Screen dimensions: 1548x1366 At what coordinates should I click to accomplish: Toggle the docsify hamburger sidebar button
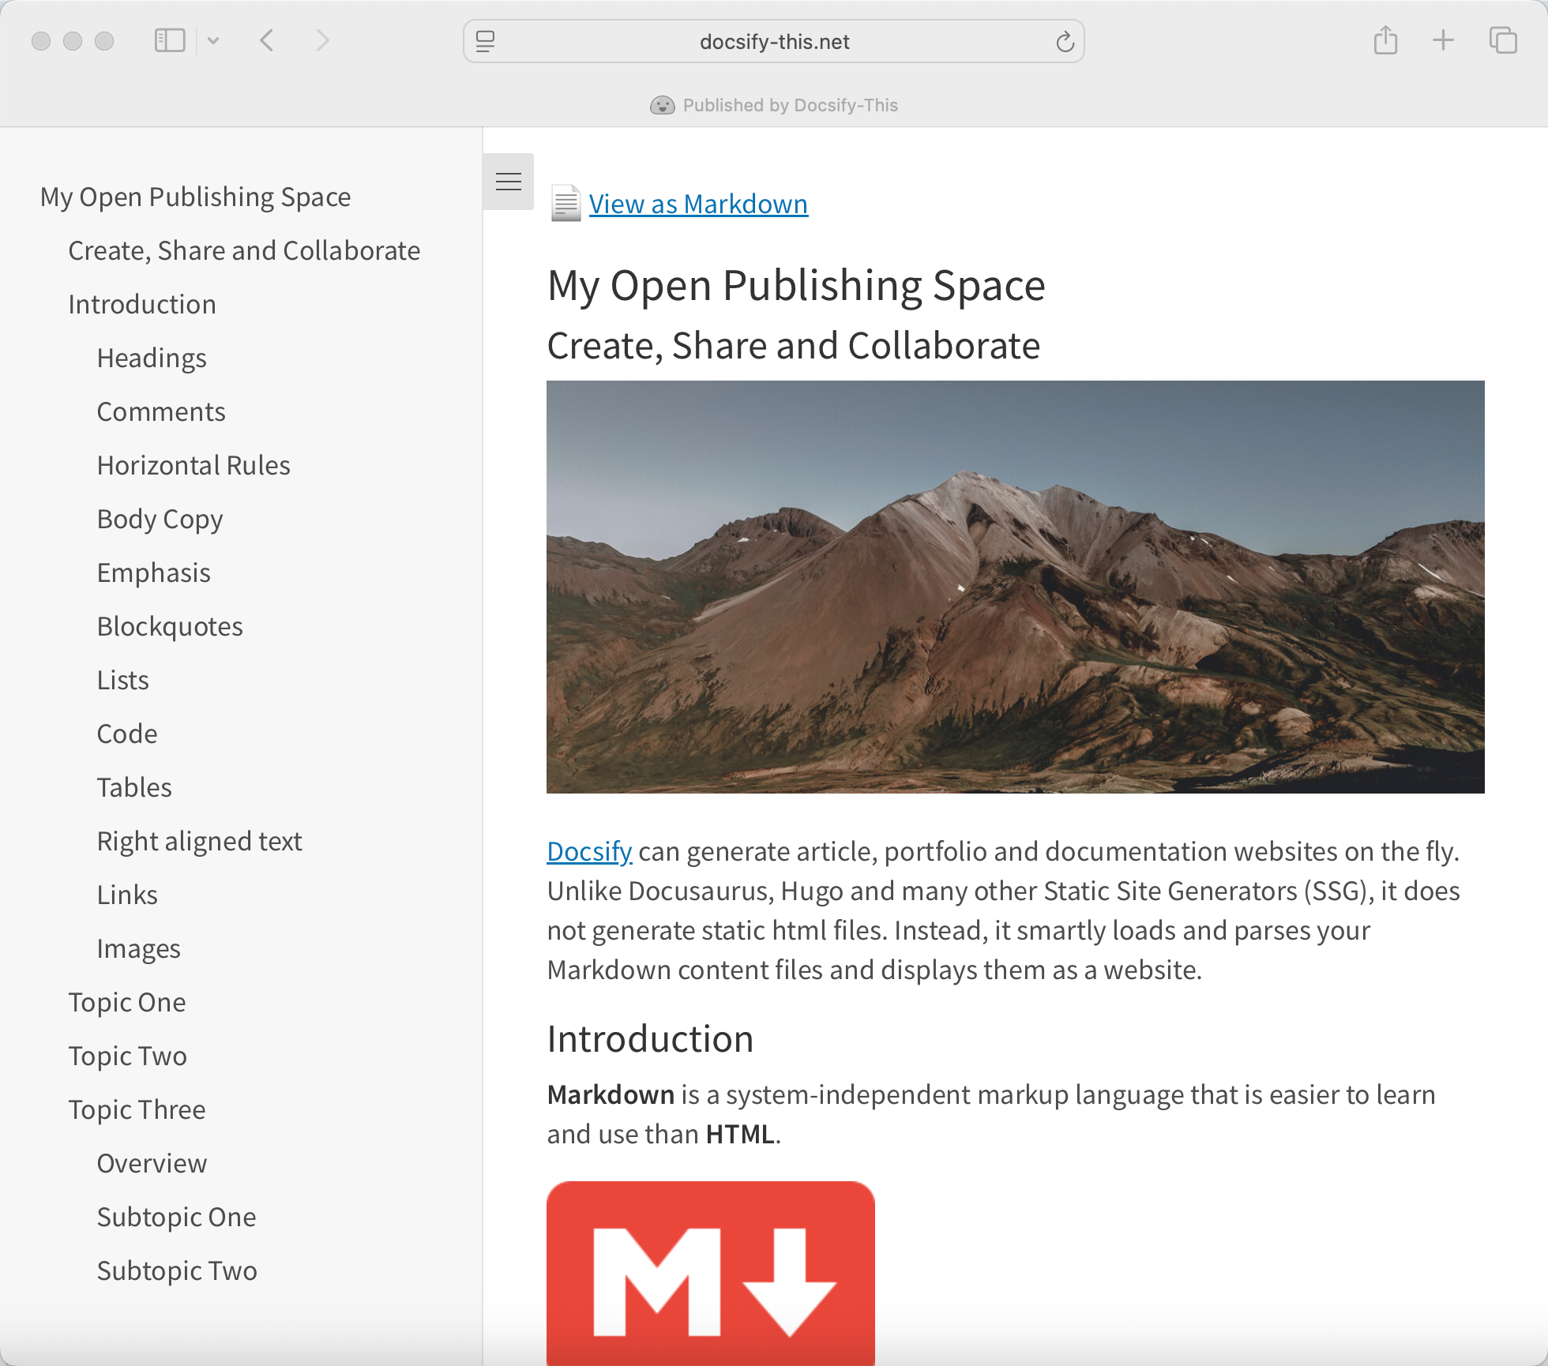509,182
